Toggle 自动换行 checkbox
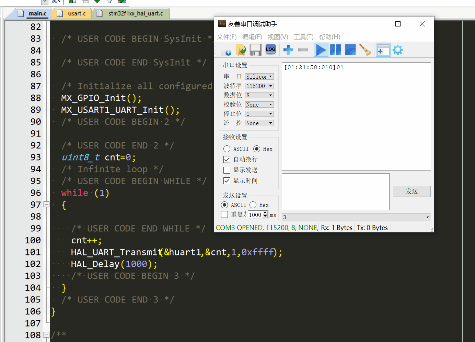 227,159
